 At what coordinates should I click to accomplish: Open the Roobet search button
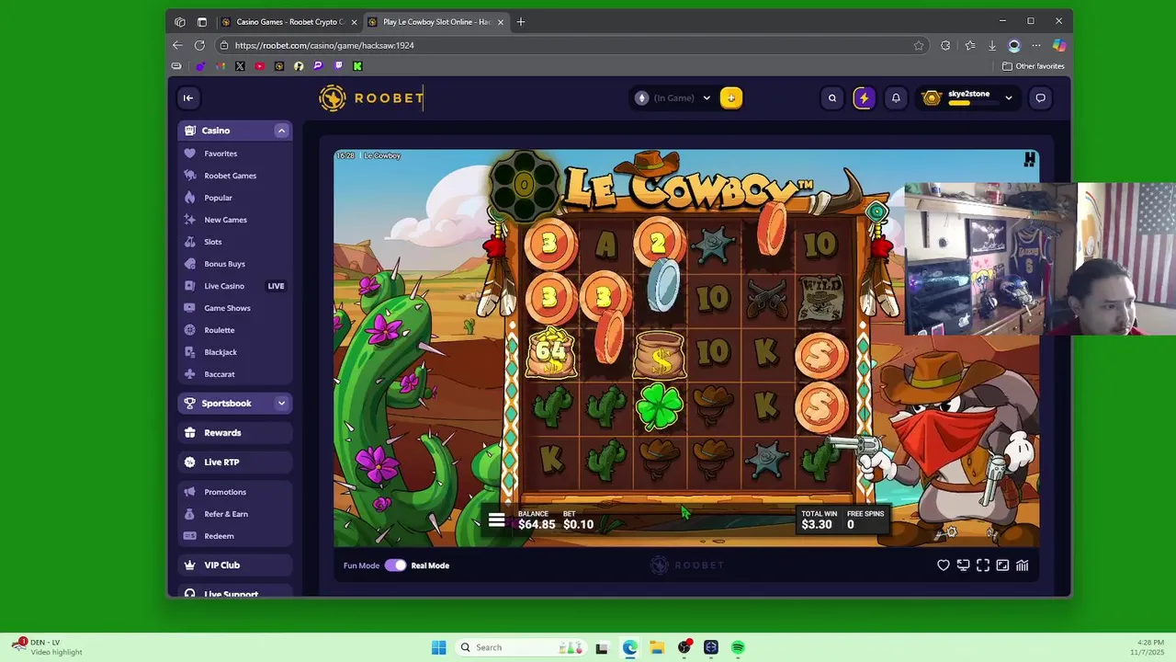point(832,97)
